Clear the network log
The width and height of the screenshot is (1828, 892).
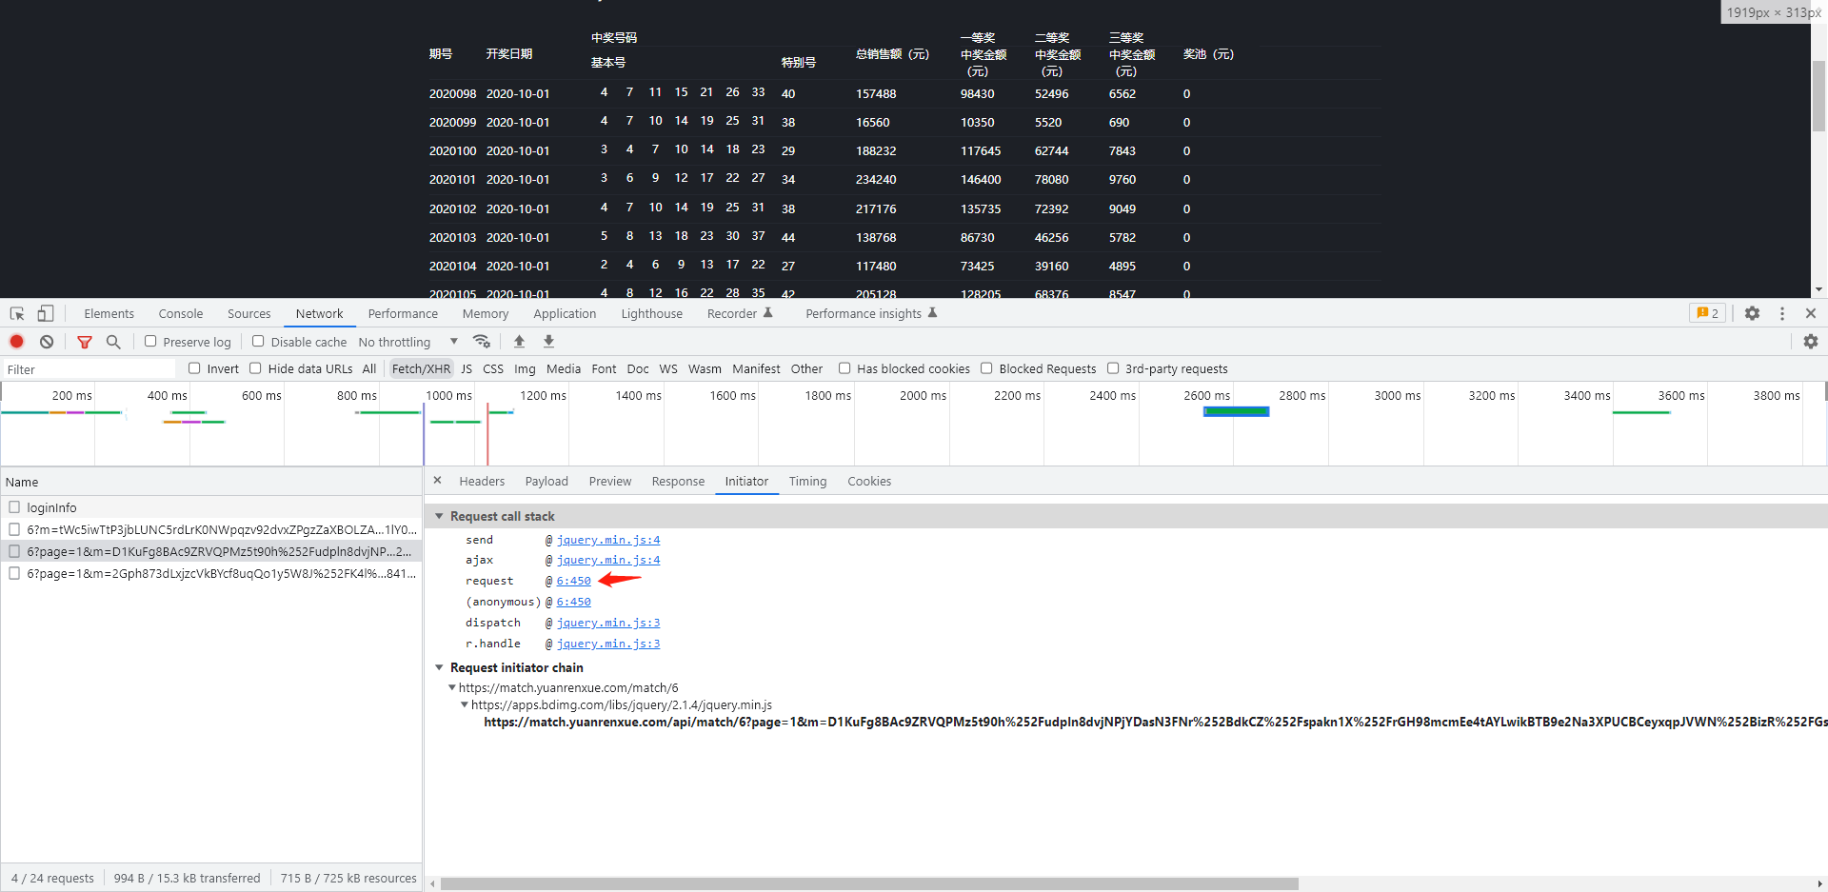pyautogui.click(x=47, y=342)
